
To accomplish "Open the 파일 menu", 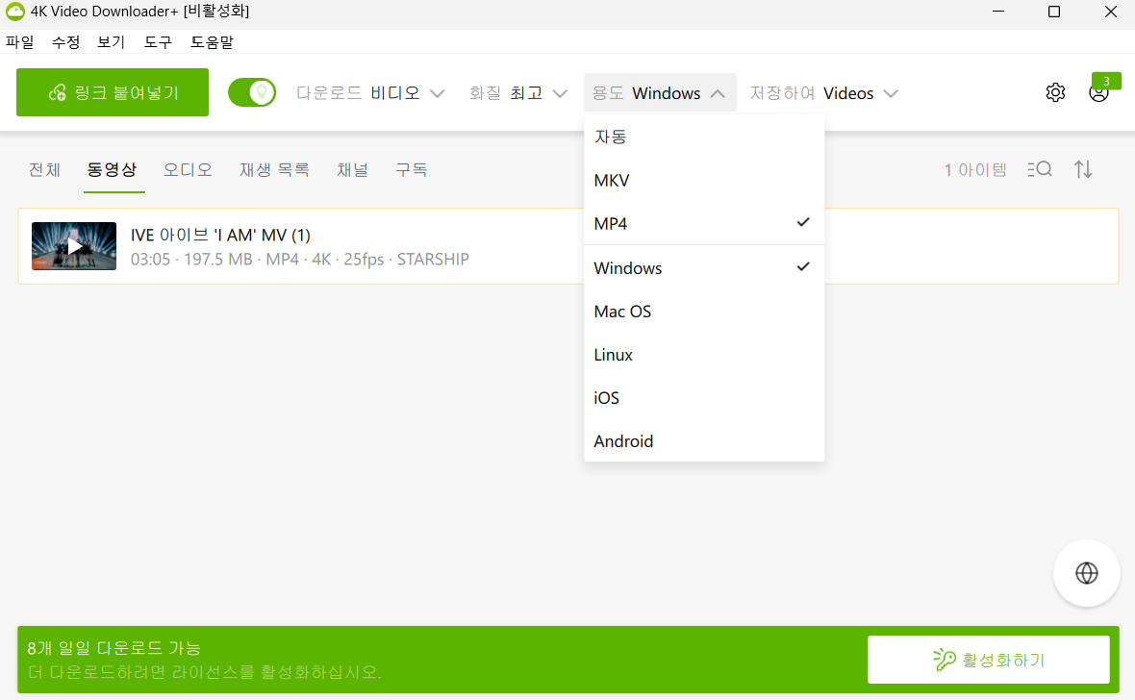I will click(20, 42).
